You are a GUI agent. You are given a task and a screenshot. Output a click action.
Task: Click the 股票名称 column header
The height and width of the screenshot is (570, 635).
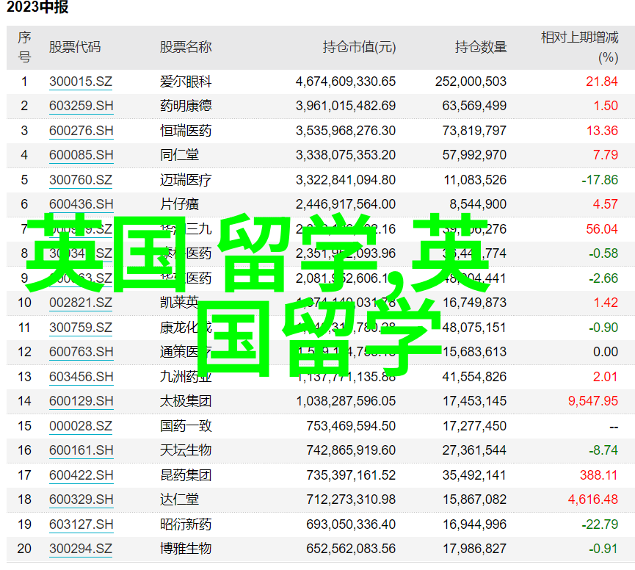tap(186, 48)
